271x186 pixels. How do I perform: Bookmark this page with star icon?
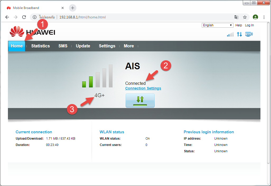click(x=245, y=17)
